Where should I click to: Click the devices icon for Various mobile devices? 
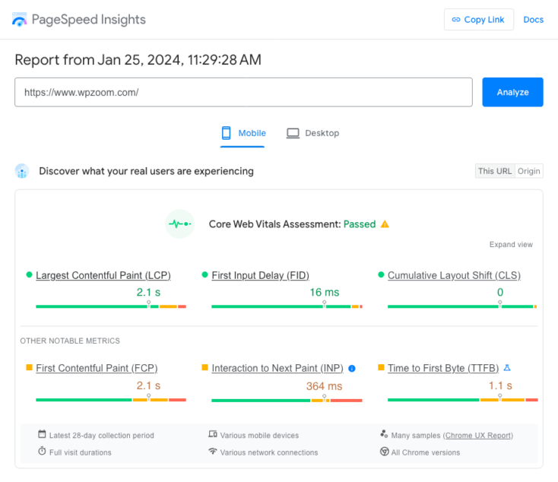pos(213,434)
